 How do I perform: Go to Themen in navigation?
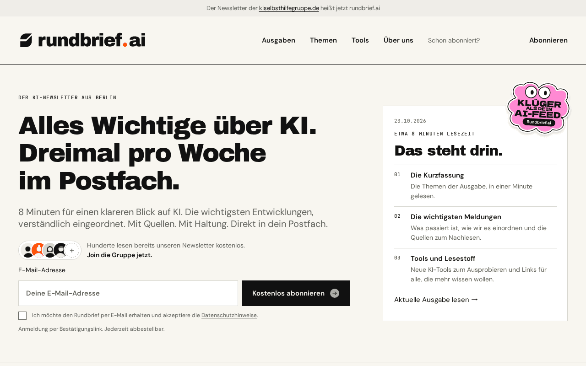(323, 40)
